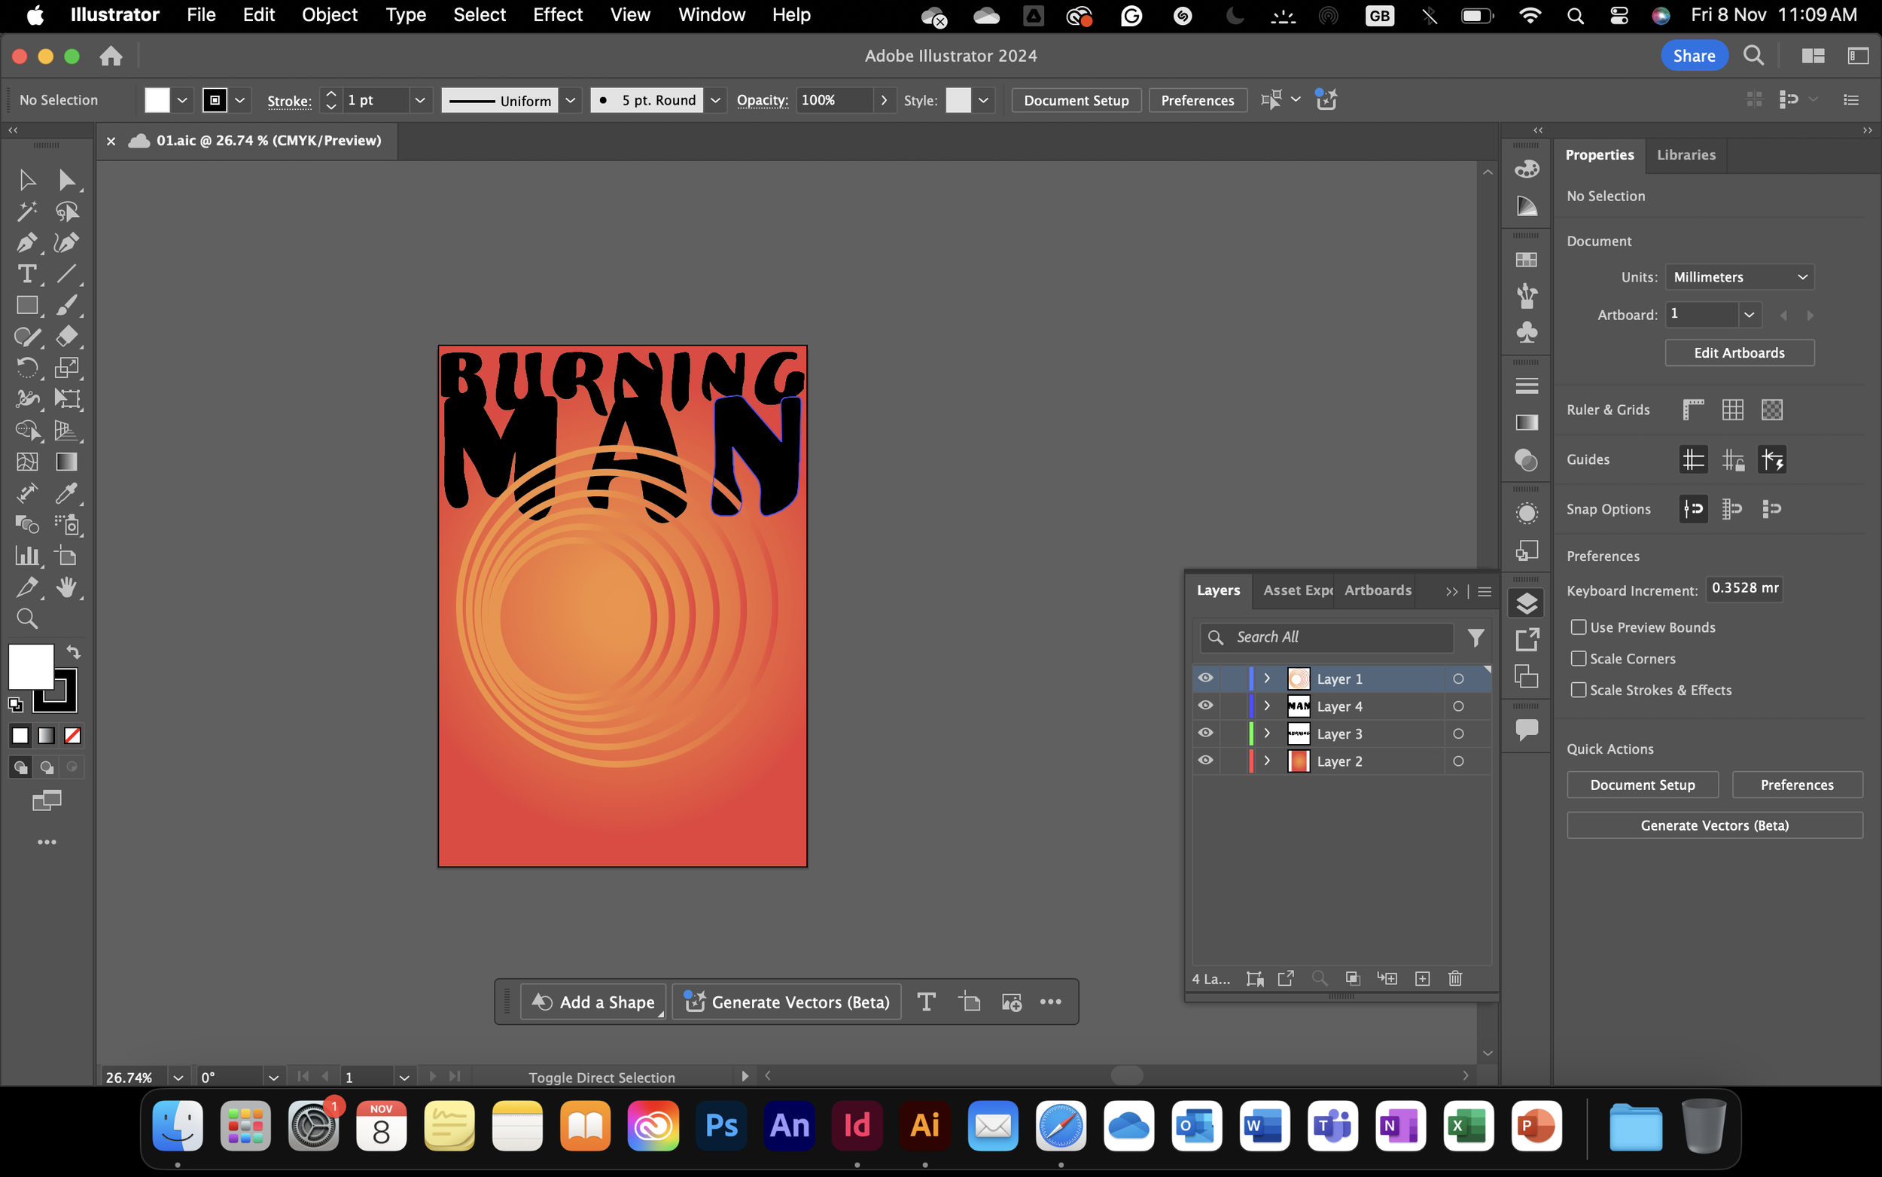Hide Layer 3 visibility eye
1882x1177 pixels.
[1206, 733]
